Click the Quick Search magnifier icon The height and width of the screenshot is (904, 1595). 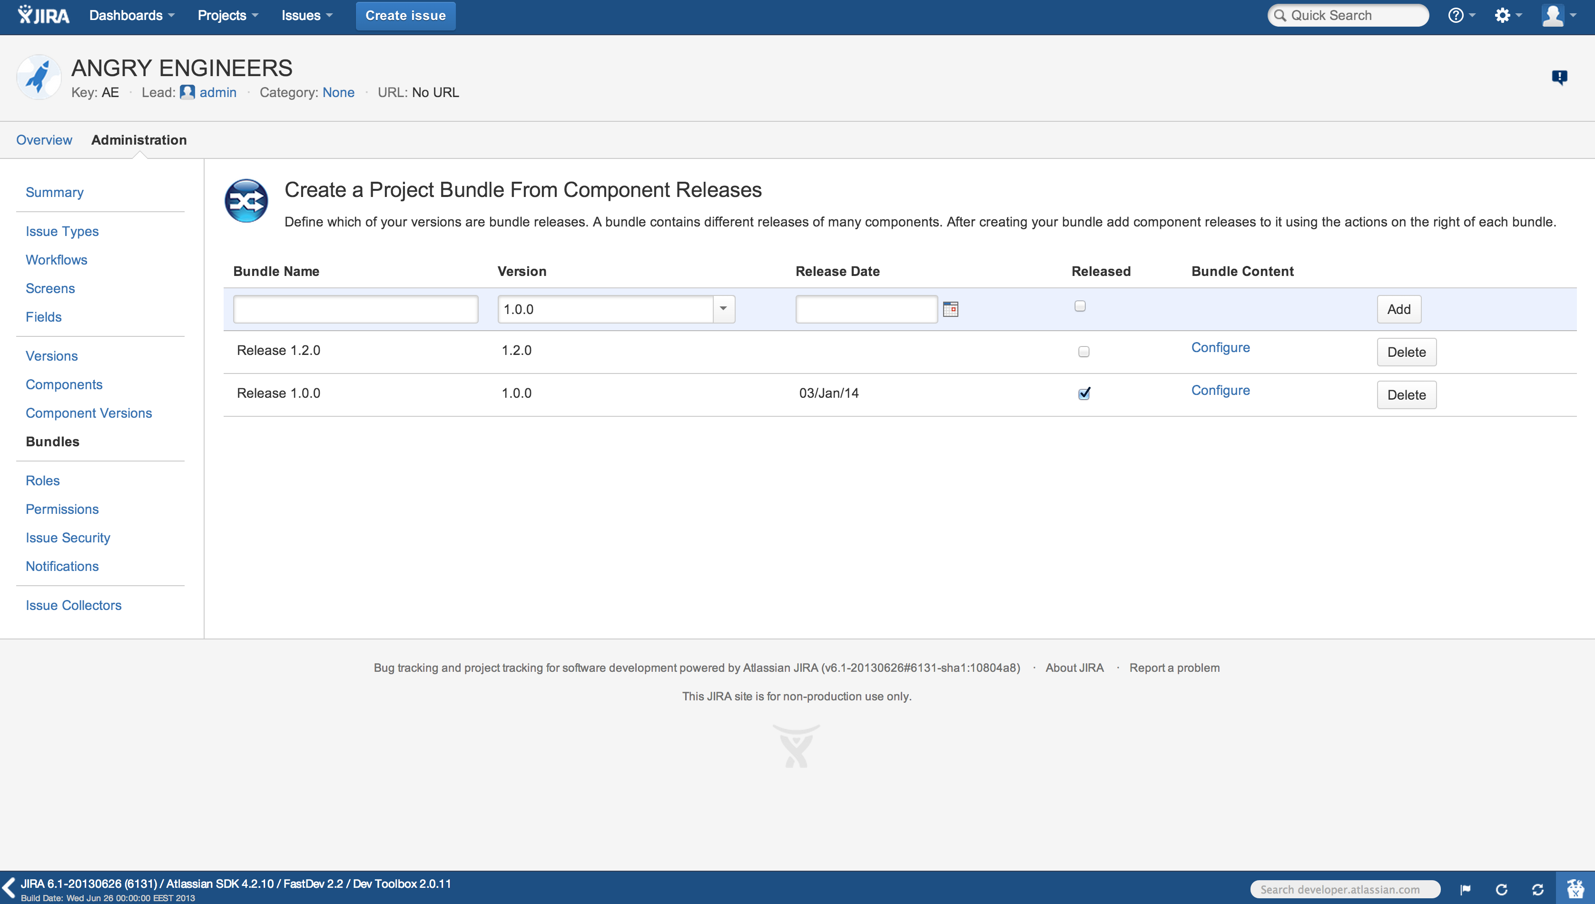pos(1280,16)
